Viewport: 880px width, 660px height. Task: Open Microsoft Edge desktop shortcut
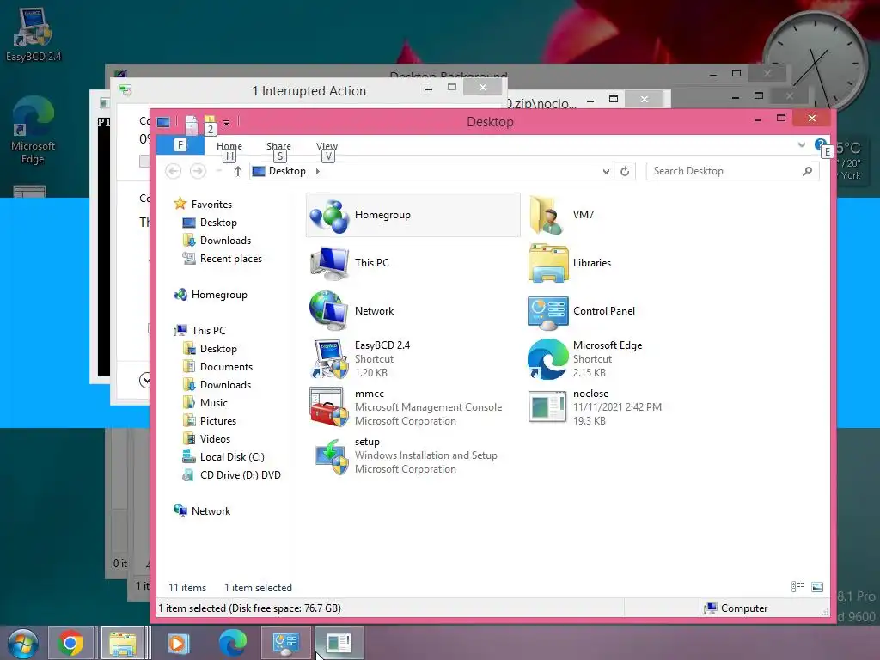click(x=34, y=131)
